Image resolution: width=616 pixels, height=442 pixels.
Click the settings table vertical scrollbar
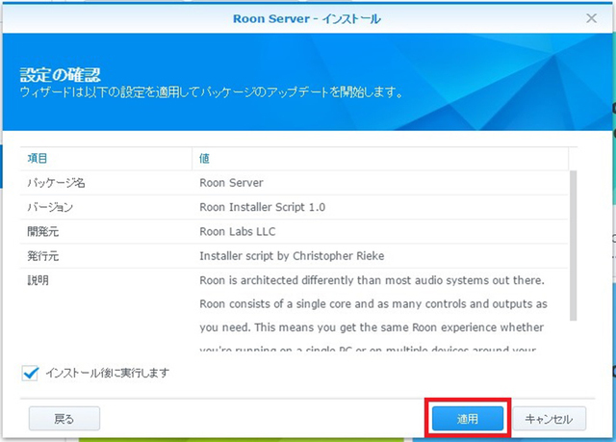pyautogui.click(x=574, y=246)
